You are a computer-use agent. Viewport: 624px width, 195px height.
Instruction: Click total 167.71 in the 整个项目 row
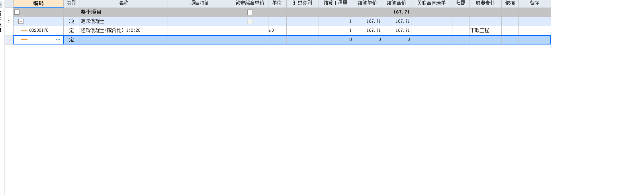[x=397, y=12]
